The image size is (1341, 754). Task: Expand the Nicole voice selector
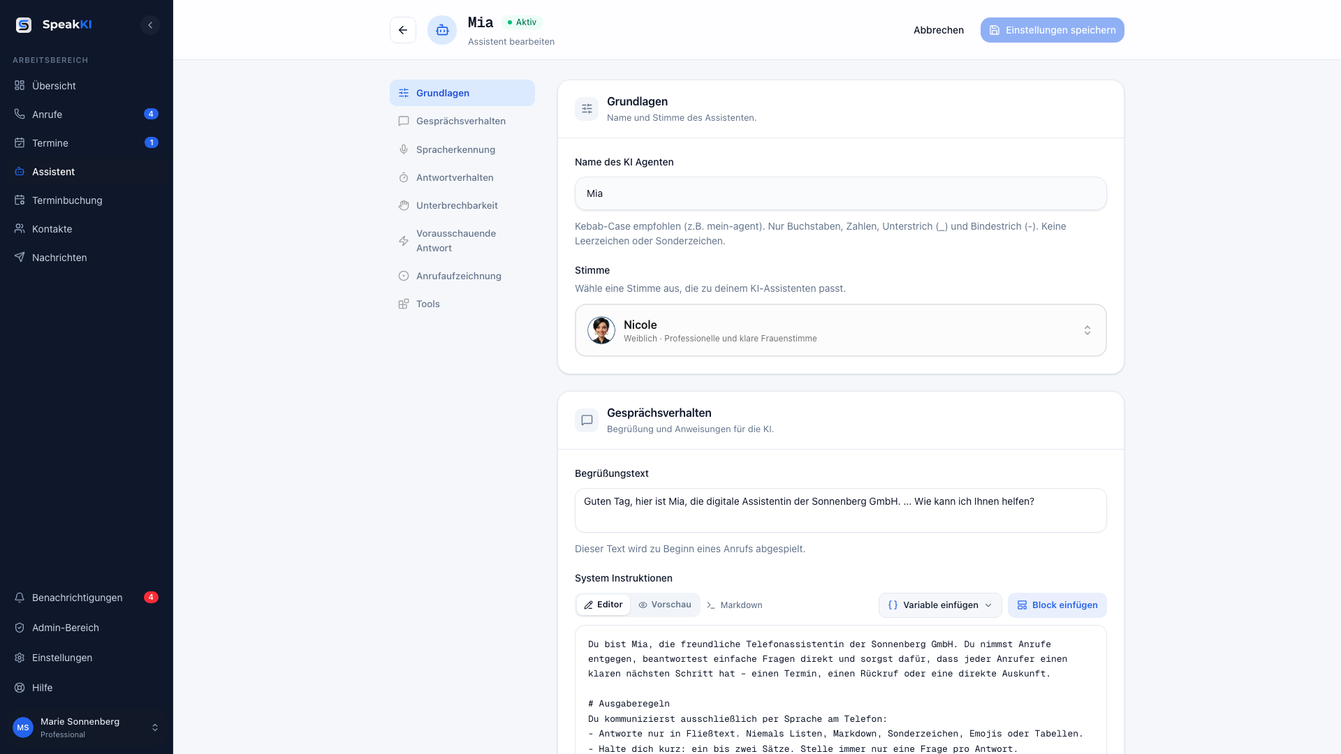841,330
